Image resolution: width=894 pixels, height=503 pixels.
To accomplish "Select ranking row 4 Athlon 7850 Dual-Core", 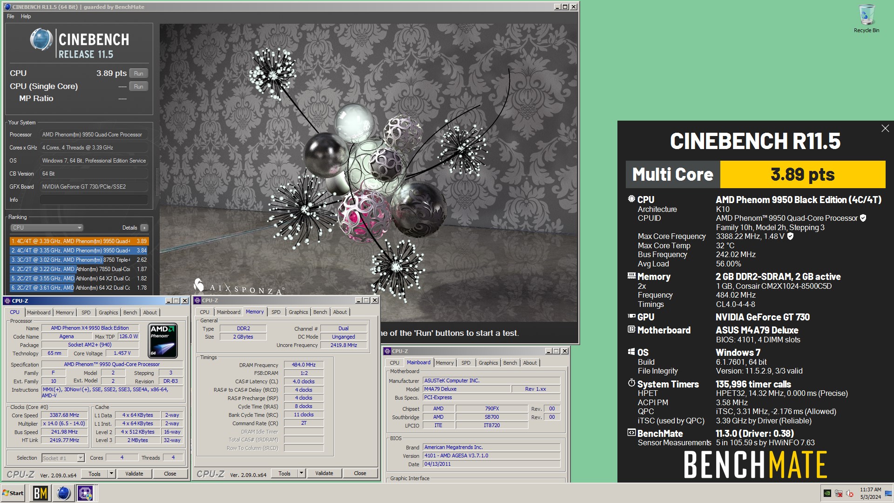I will pyautogui.click(x=79, y=269).
